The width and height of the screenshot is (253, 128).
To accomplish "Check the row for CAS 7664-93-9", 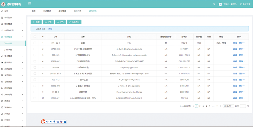I will pos(35,43).
